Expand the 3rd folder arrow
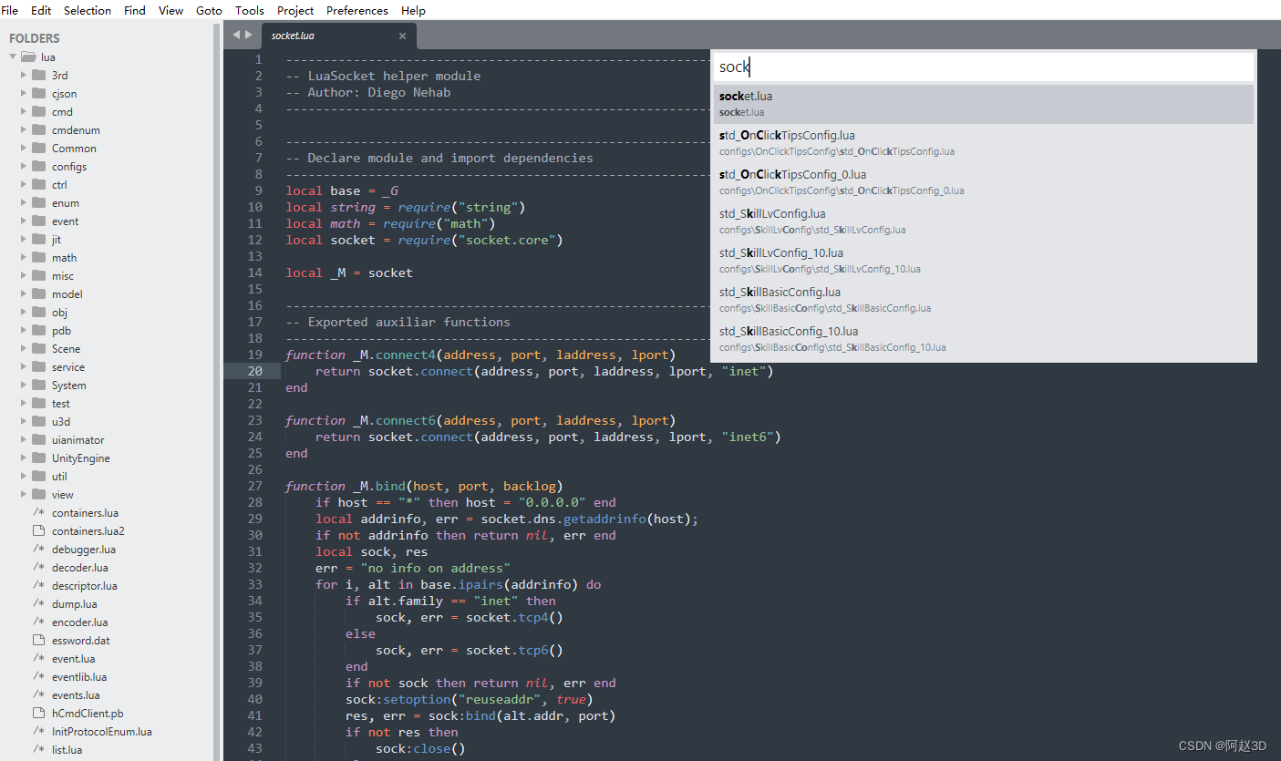 point(24,75)
